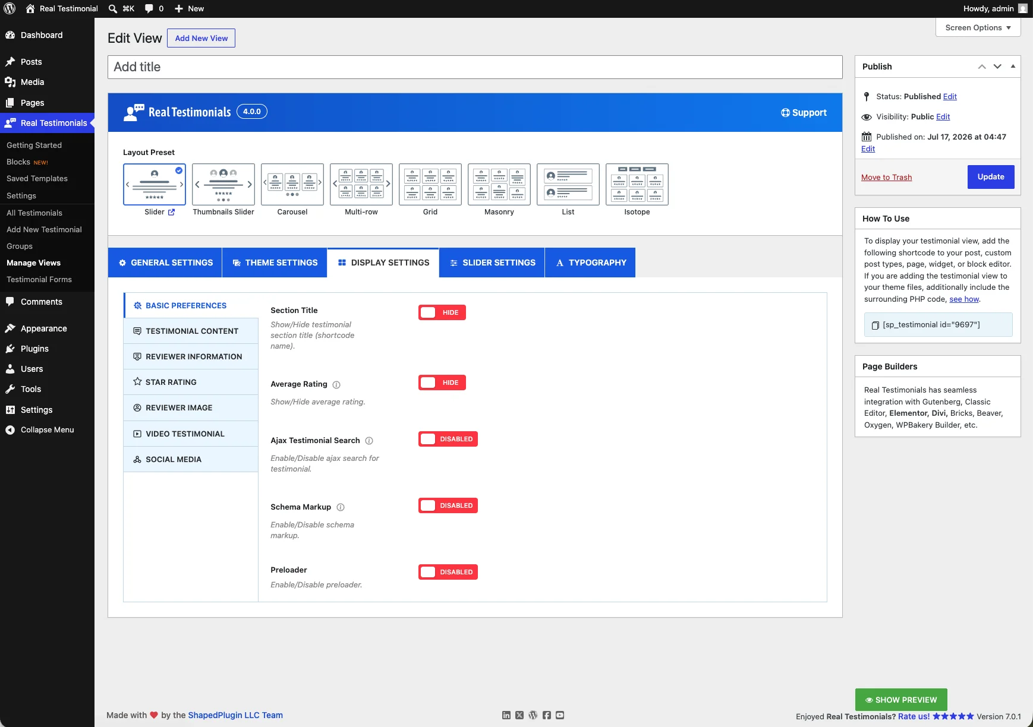Open the Slider Settings tab
Screen dimensions: 1033x727
[x=492, y=263]
